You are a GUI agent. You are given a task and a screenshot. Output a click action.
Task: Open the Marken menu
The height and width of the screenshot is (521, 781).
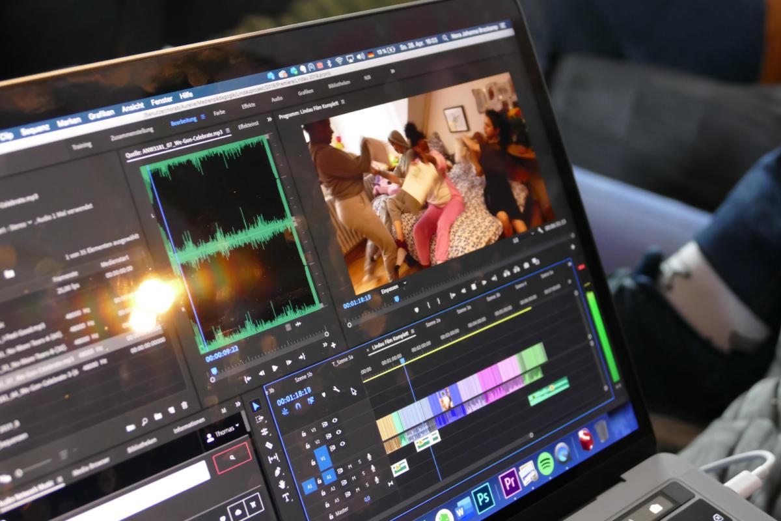69,121
